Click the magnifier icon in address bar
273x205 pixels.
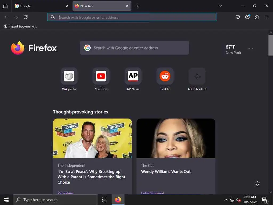[x=53, y=17]
